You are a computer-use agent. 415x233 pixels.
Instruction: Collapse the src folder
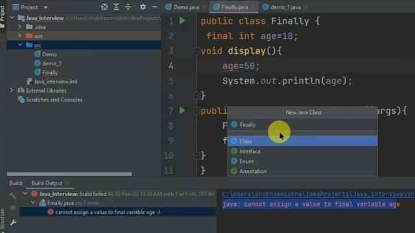point(20,45)
